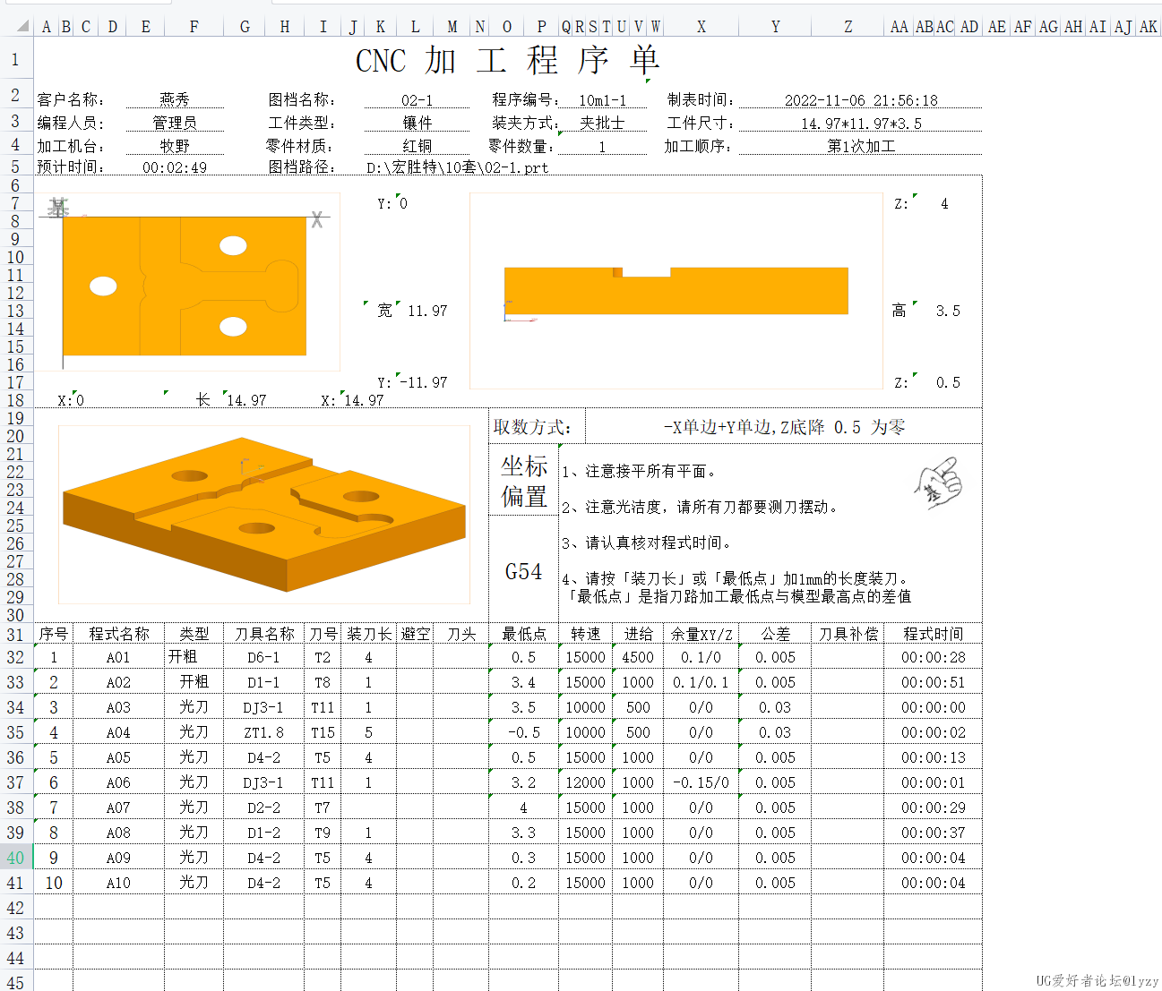Click the table header '程式时间'
The width and height of the screenshot is (1162, 991).
click(x=933, y=634)
